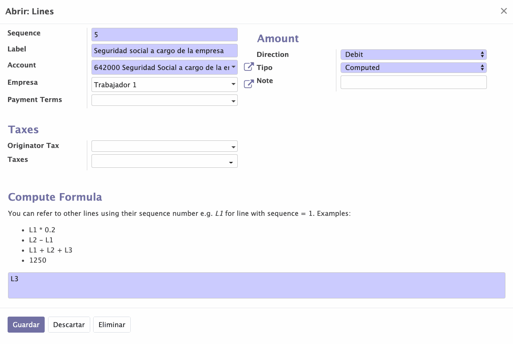Focus the empty Note input field
This screenshot has width=513, height=344.
[414, 82]
